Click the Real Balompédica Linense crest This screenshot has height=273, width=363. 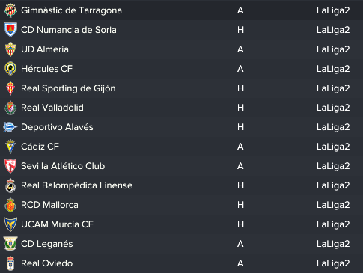click(10, 185)
